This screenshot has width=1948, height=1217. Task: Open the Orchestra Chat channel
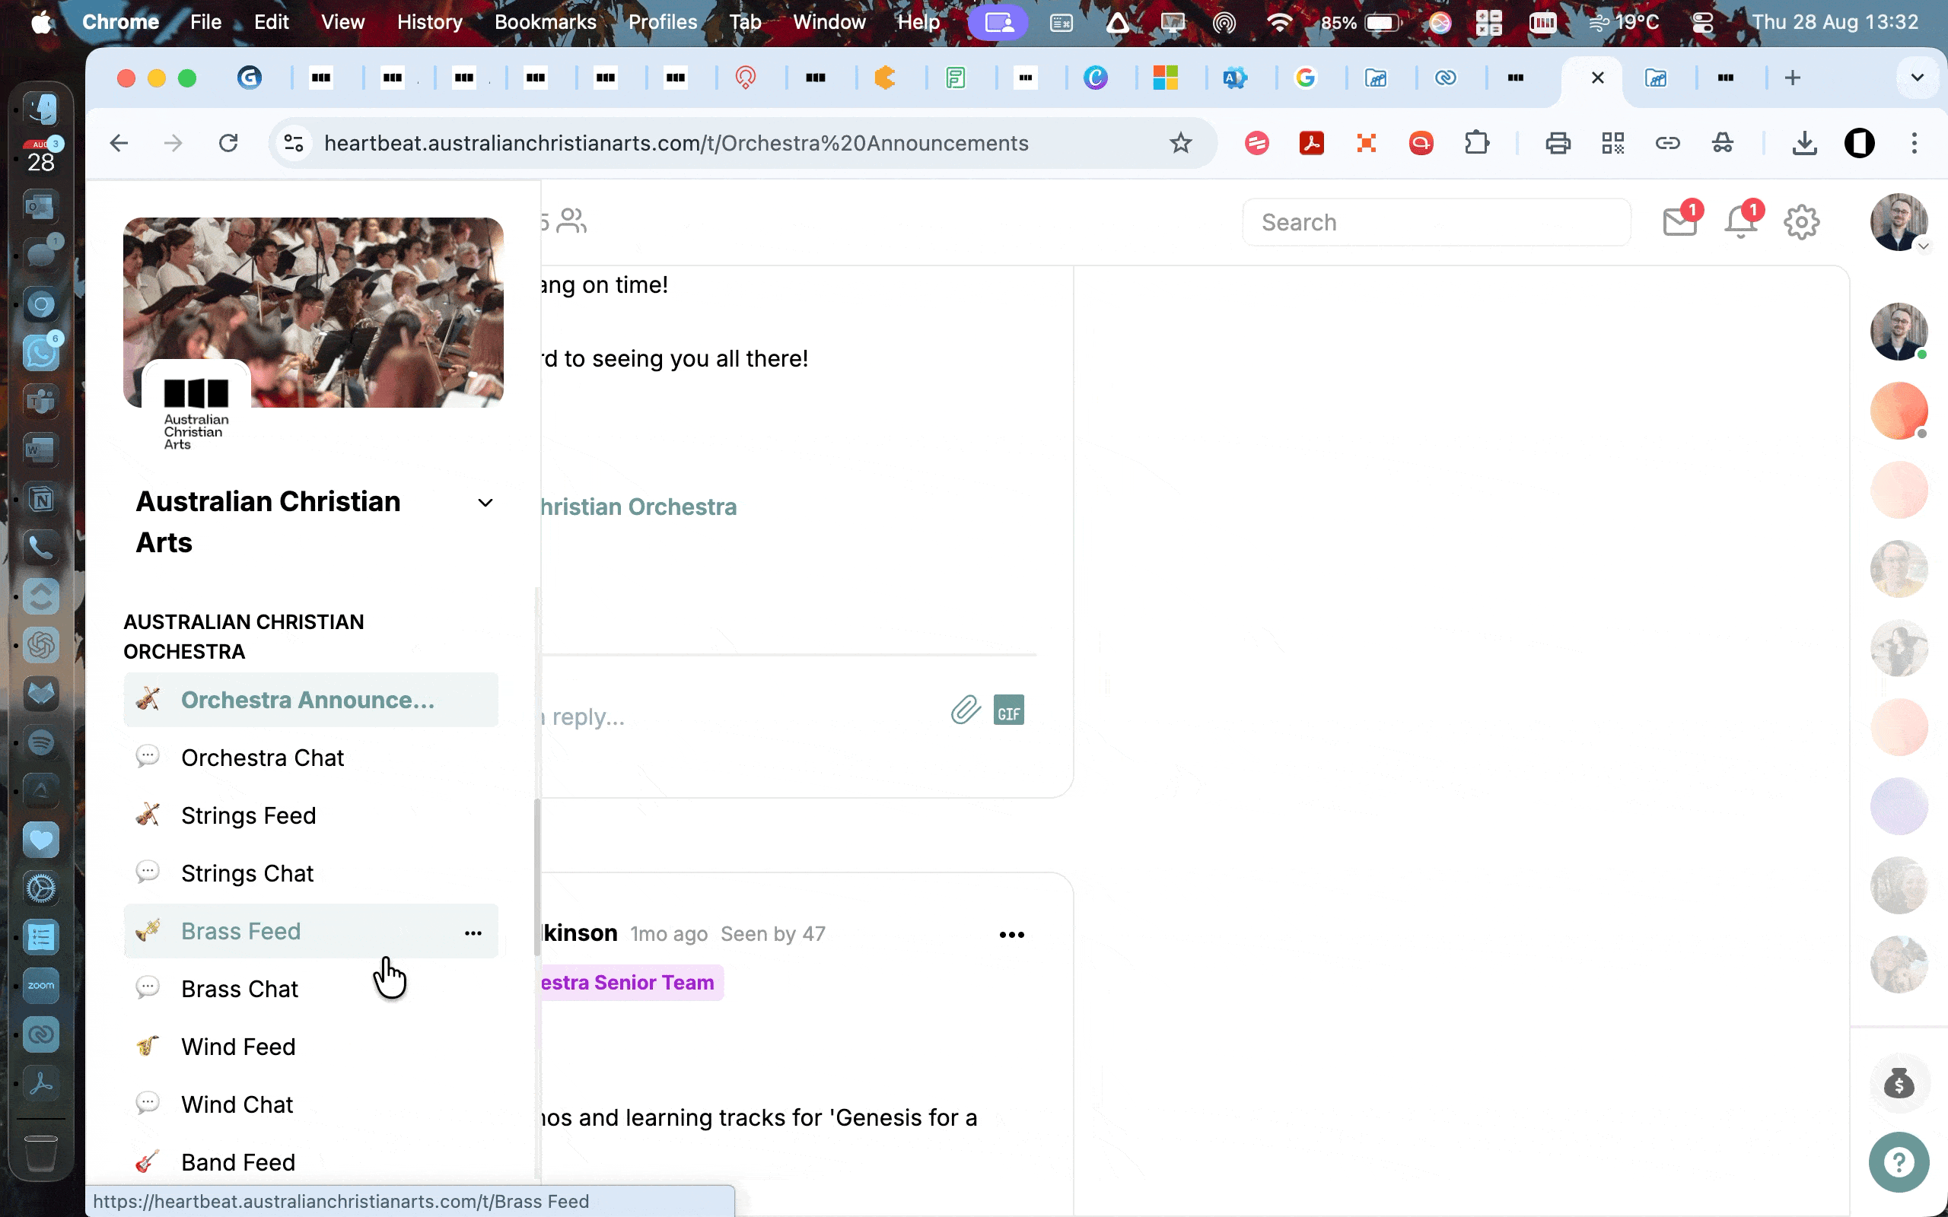point(310,758)
